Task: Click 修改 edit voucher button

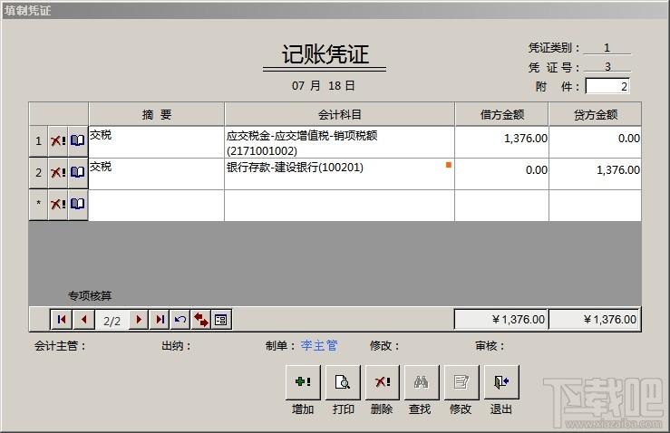Action: coord(461,382)
